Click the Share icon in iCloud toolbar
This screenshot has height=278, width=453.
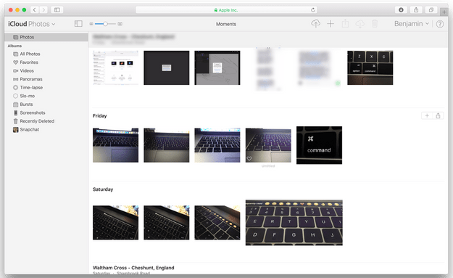point(345,24)
